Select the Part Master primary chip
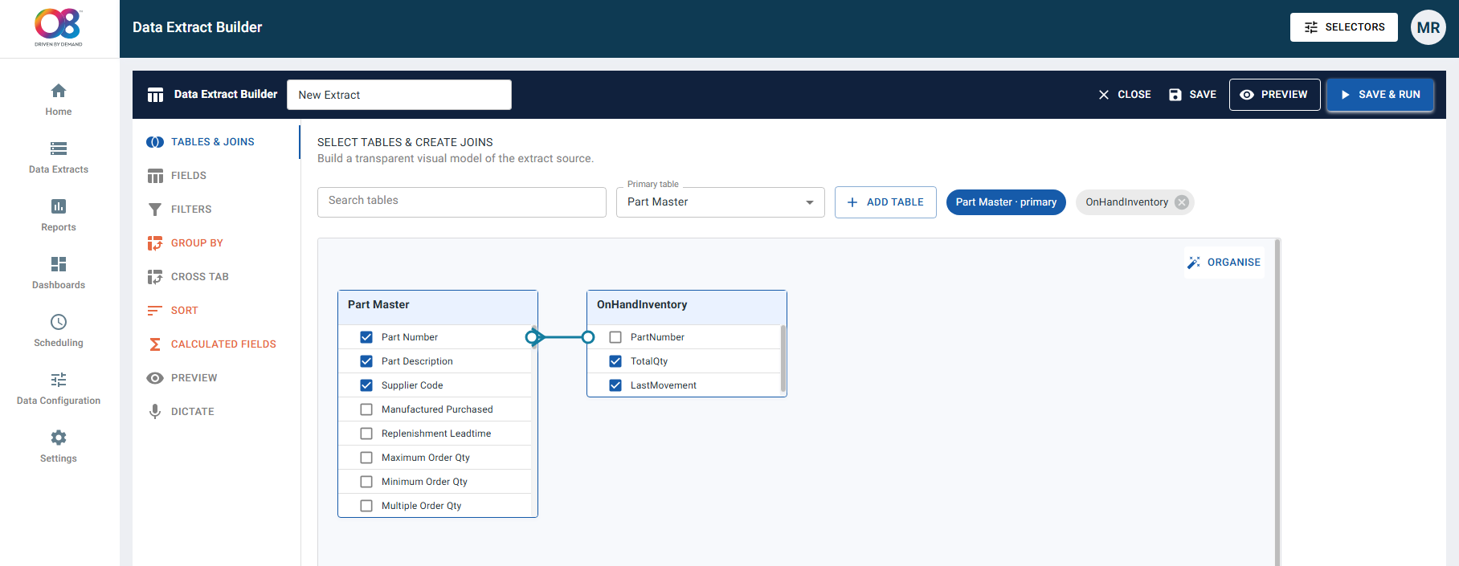The image size is (1459, 566). pos(1006,202)
